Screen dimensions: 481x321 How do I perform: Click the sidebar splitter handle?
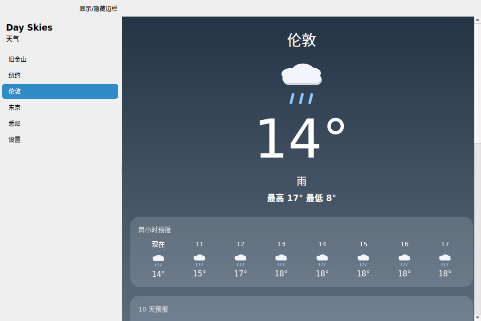(121, 169)
